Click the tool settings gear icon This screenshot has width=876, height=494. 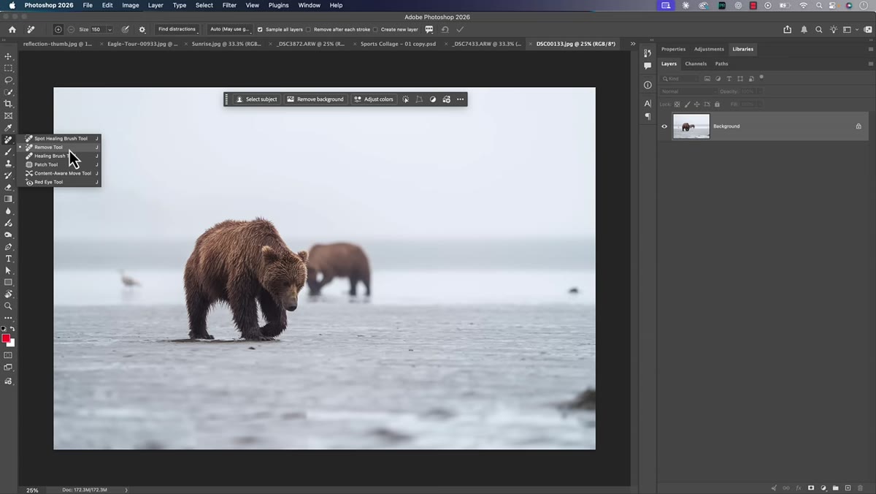tap(142, 29)
